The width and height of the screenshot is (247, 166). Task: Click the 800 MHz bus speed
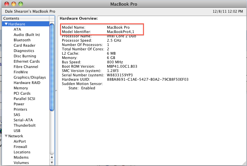tap(115, 62)
